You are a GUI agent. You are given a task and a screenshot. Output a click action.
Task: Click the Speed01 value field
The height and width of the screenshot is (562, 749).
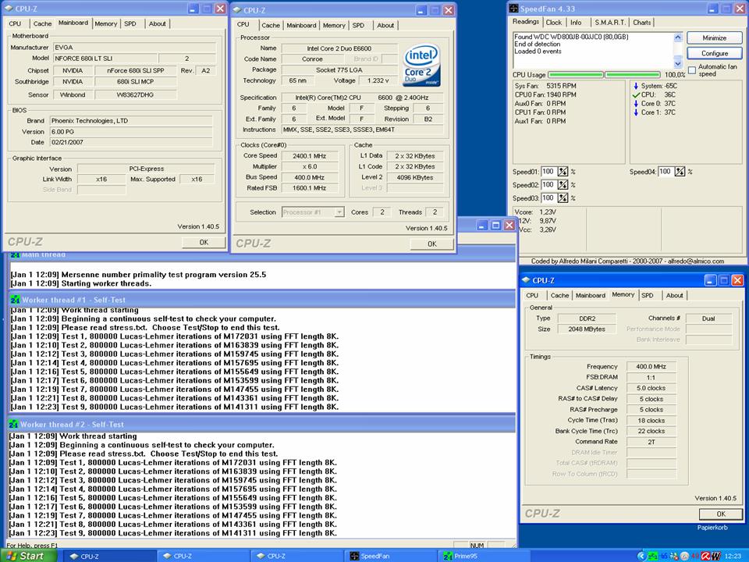(548, 172)
